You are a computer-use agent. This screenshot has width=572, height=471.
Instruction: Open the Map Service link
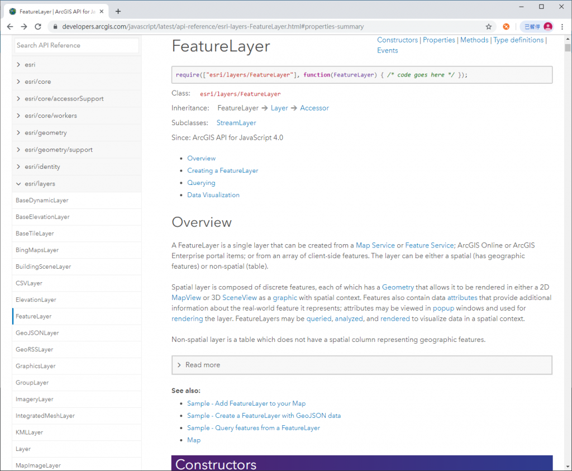click(375, 245)
